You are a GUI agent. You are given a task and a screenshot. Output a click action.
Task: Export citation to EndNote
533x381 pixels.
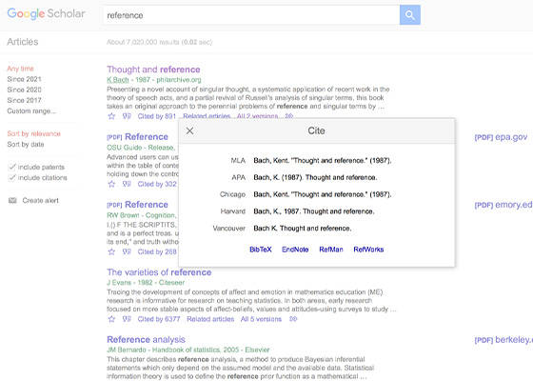pos(295,250)
